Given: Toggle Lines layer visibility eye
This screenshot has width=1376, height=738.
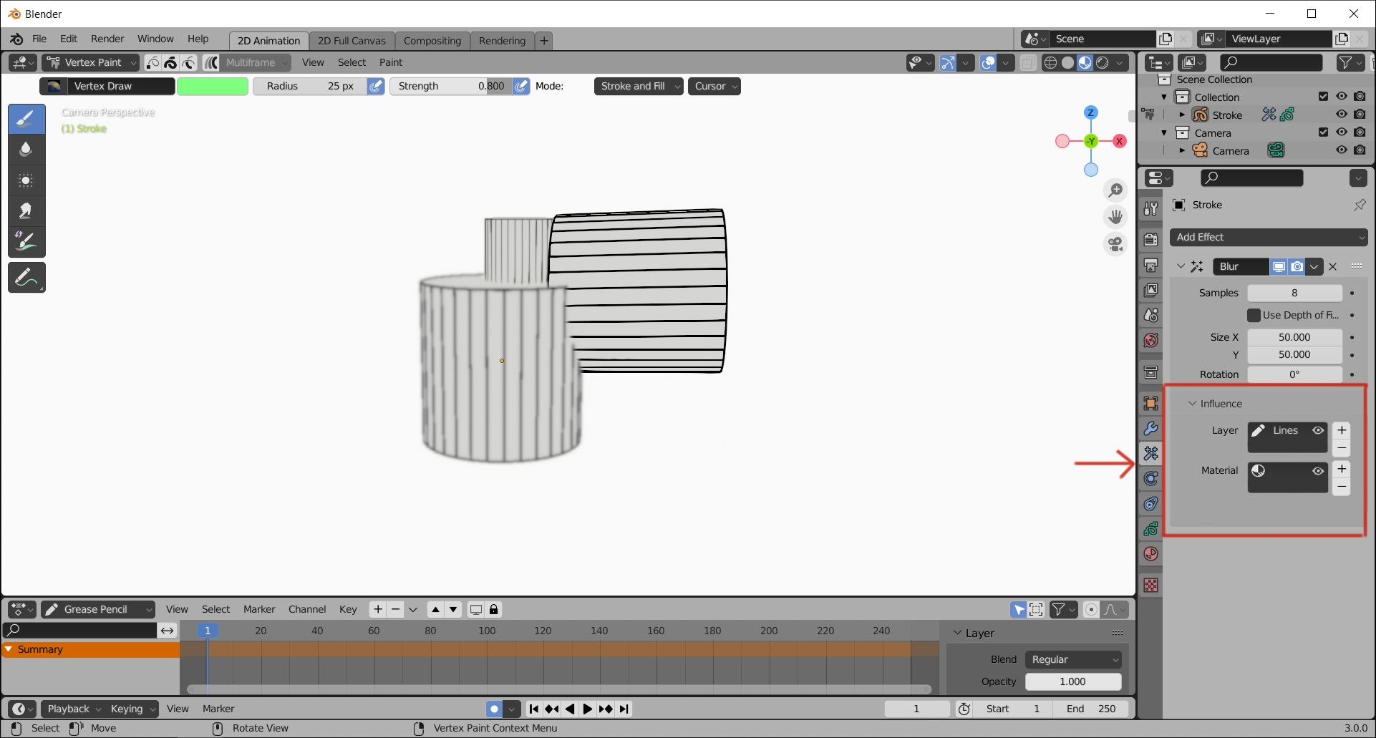Looking at the screenshot, I should (1317, 430).
